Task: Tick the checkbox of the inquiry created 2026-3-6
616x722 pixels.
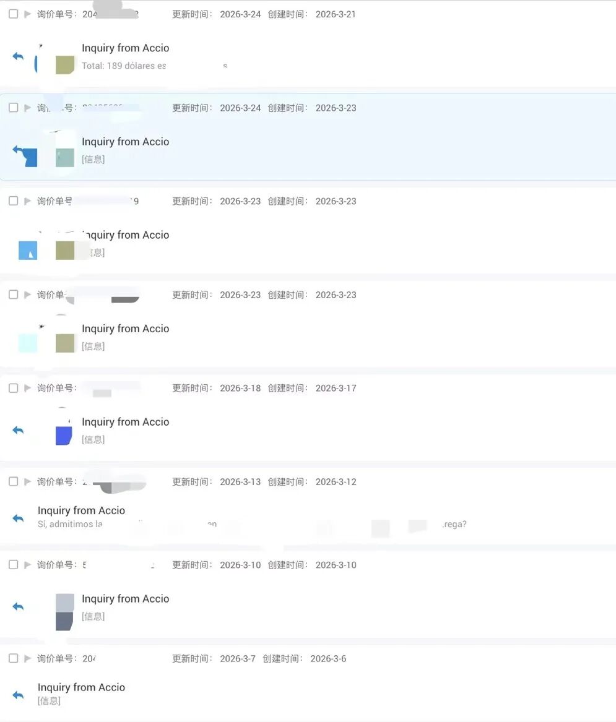Action: (14, 658)
